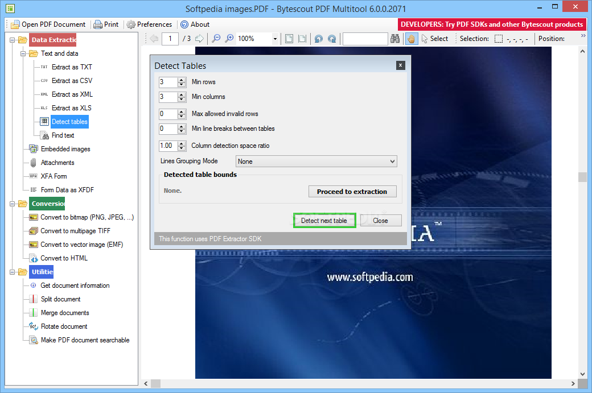This screenshot has width=592, height=393.
Task: Open the Extract as XLS tool
Action: (x=71, y=108)
